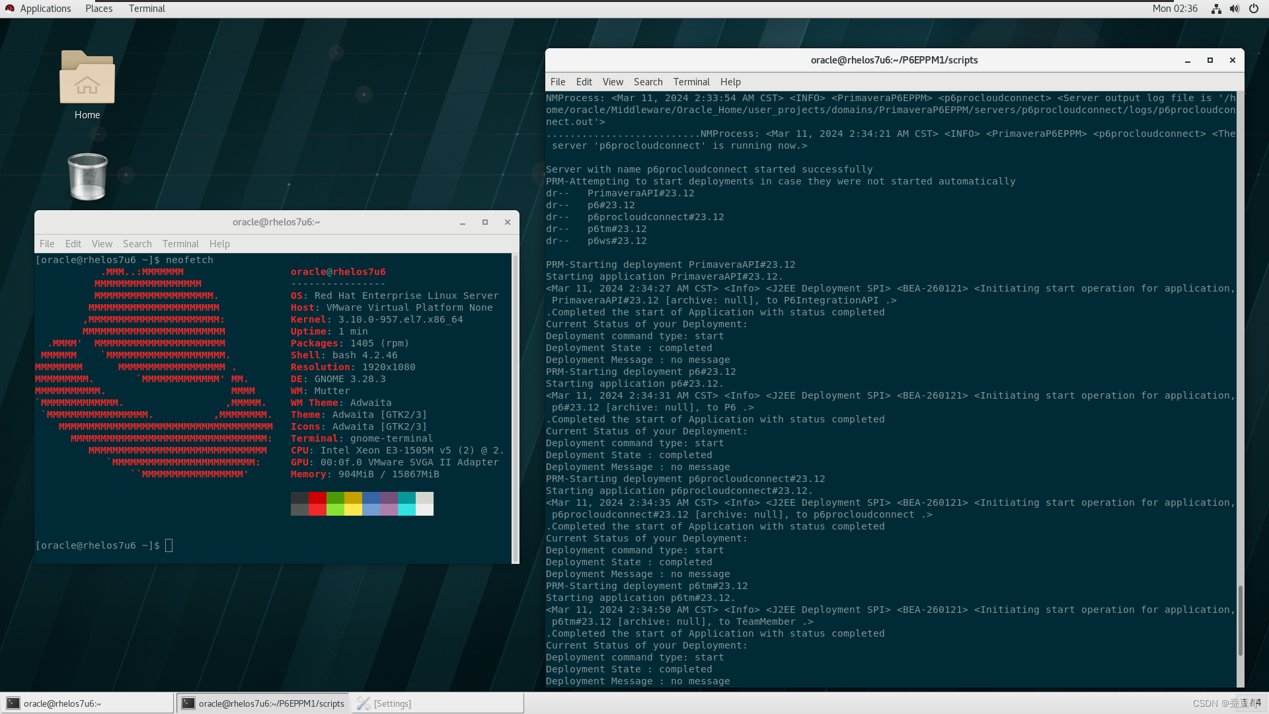
Task: Click the network status icon in the top bar
Action: [1215, 9]
